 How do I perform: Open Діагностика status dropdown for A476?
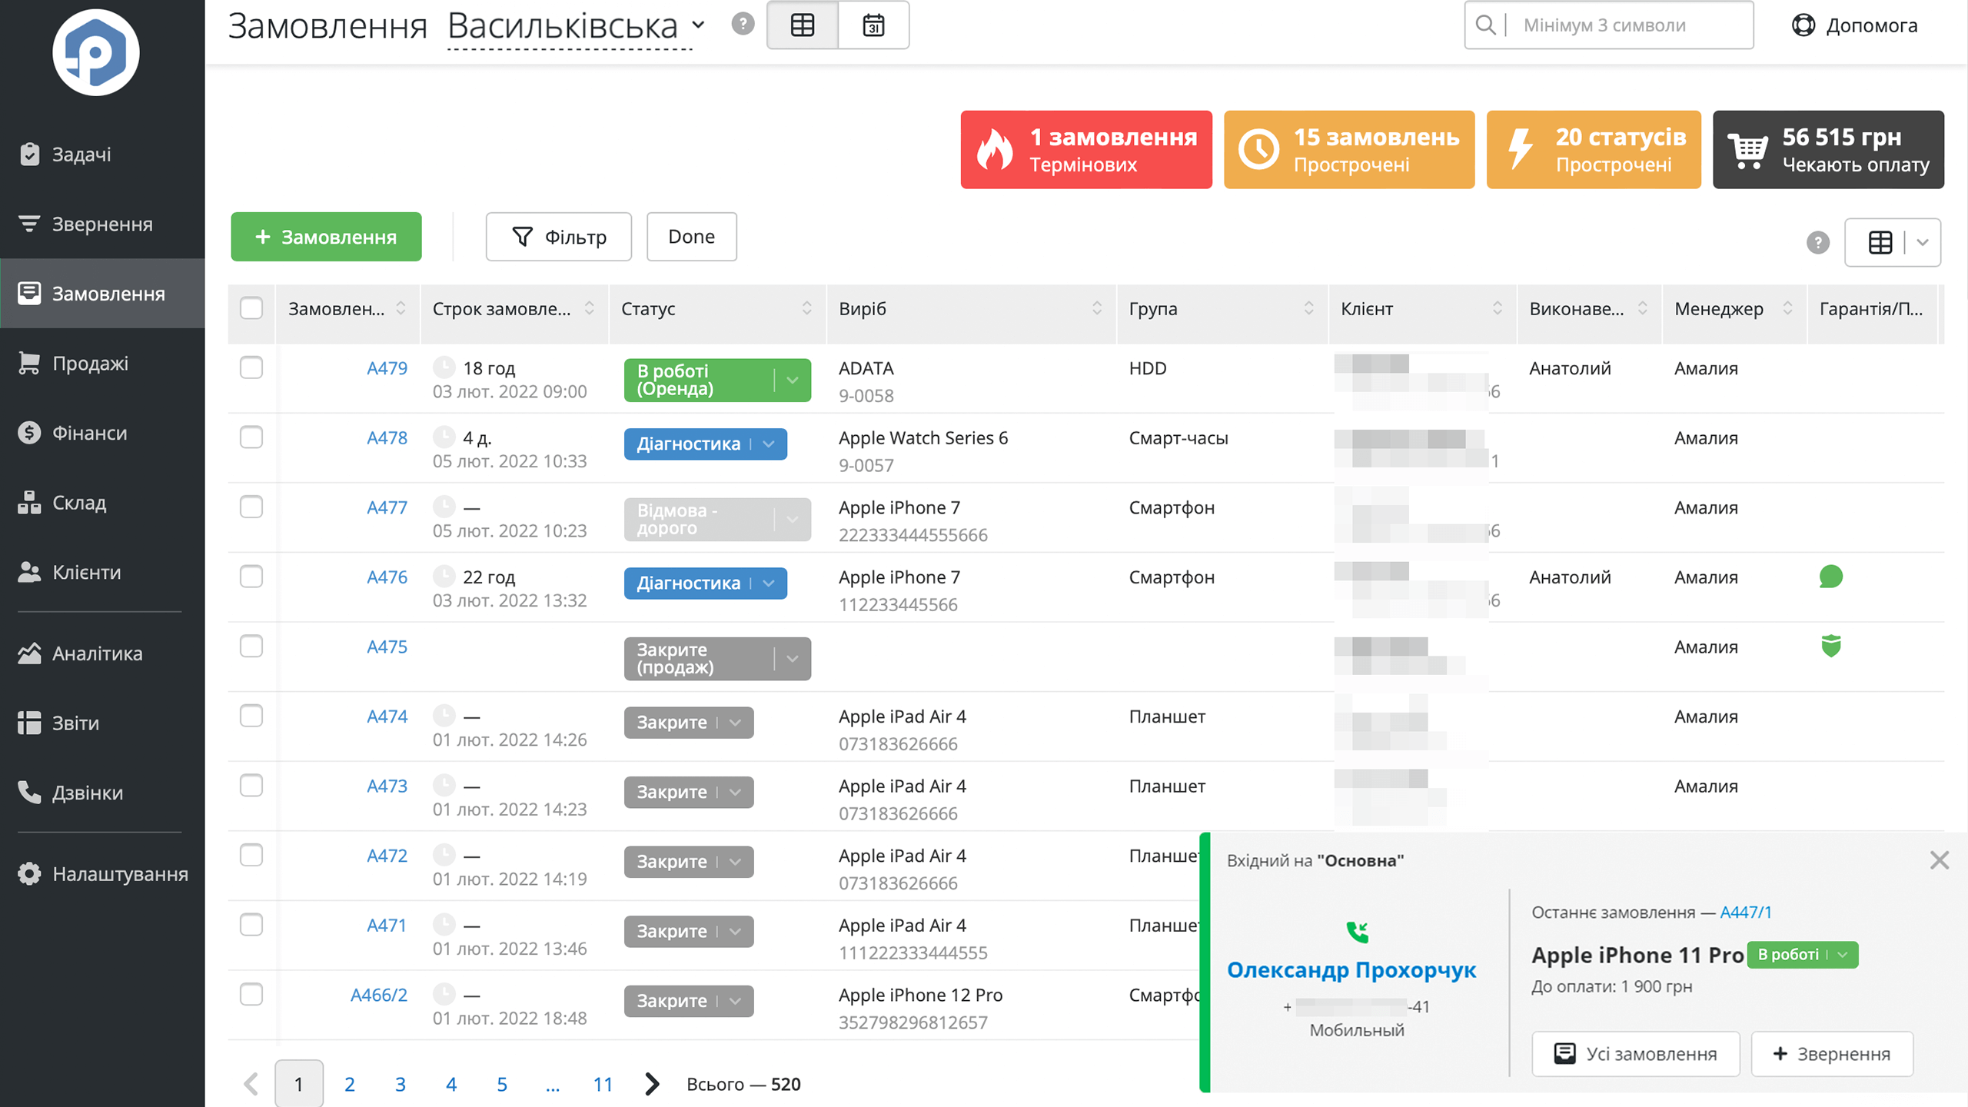tap(768, 583)
